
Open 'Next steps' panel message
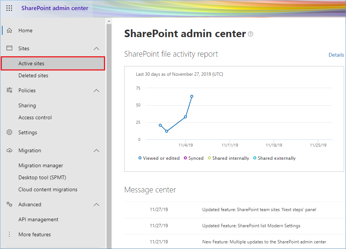259,210
